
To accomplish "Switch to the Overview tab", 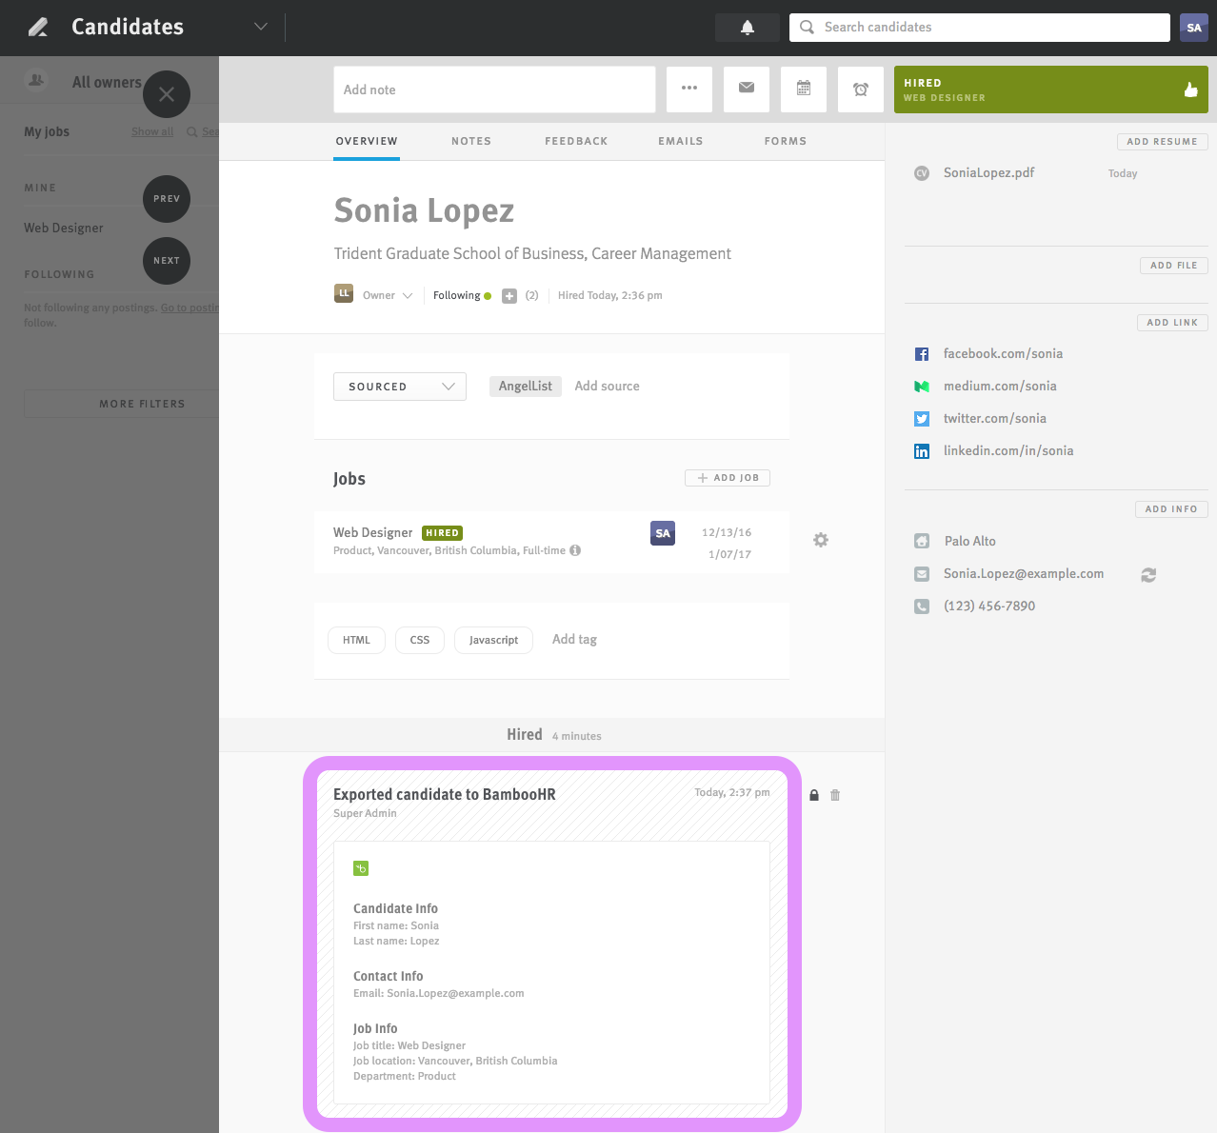I will point(367,141).
